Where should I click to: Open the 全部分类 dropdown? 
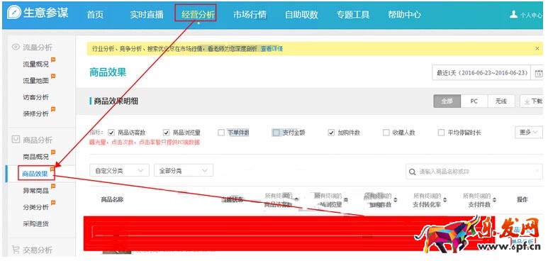(184, 171)
